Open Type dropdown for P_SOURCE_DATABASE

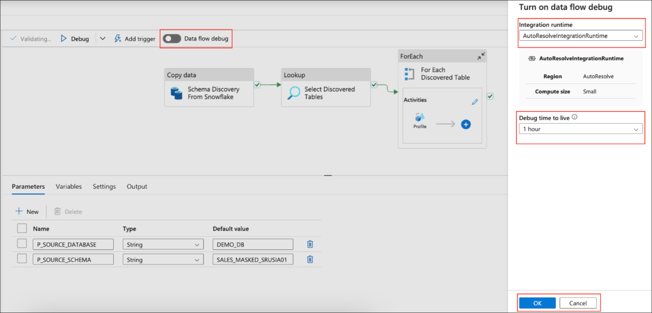click(163, 244)
